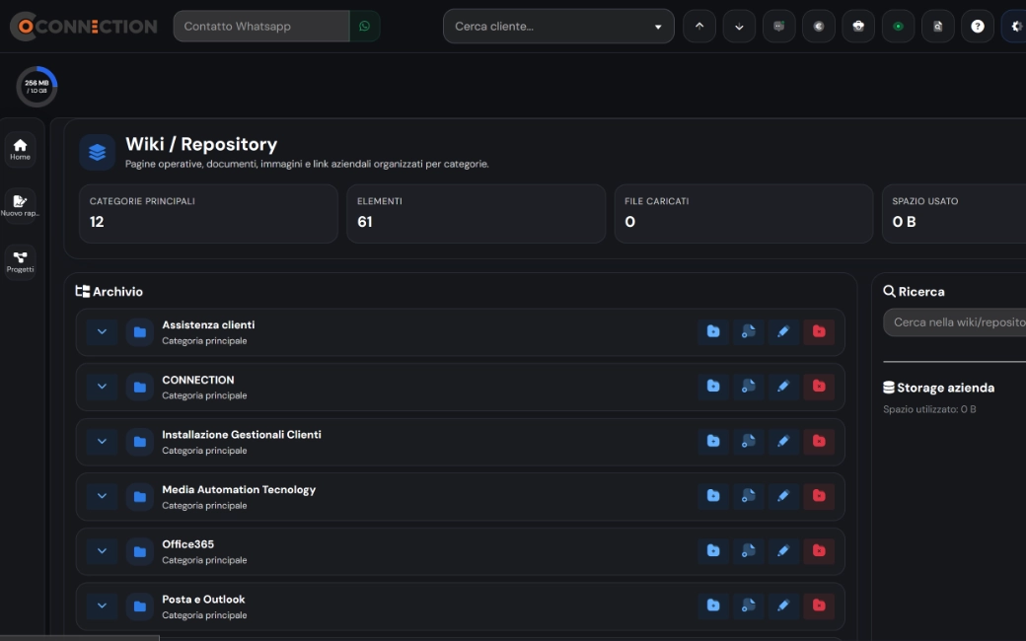
Task: Select the Categorie principali stat card
Action: tap(208, 214)
